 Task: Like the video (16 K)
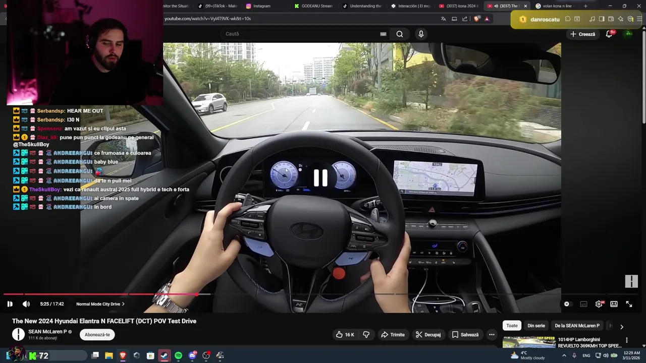(346, 335)
